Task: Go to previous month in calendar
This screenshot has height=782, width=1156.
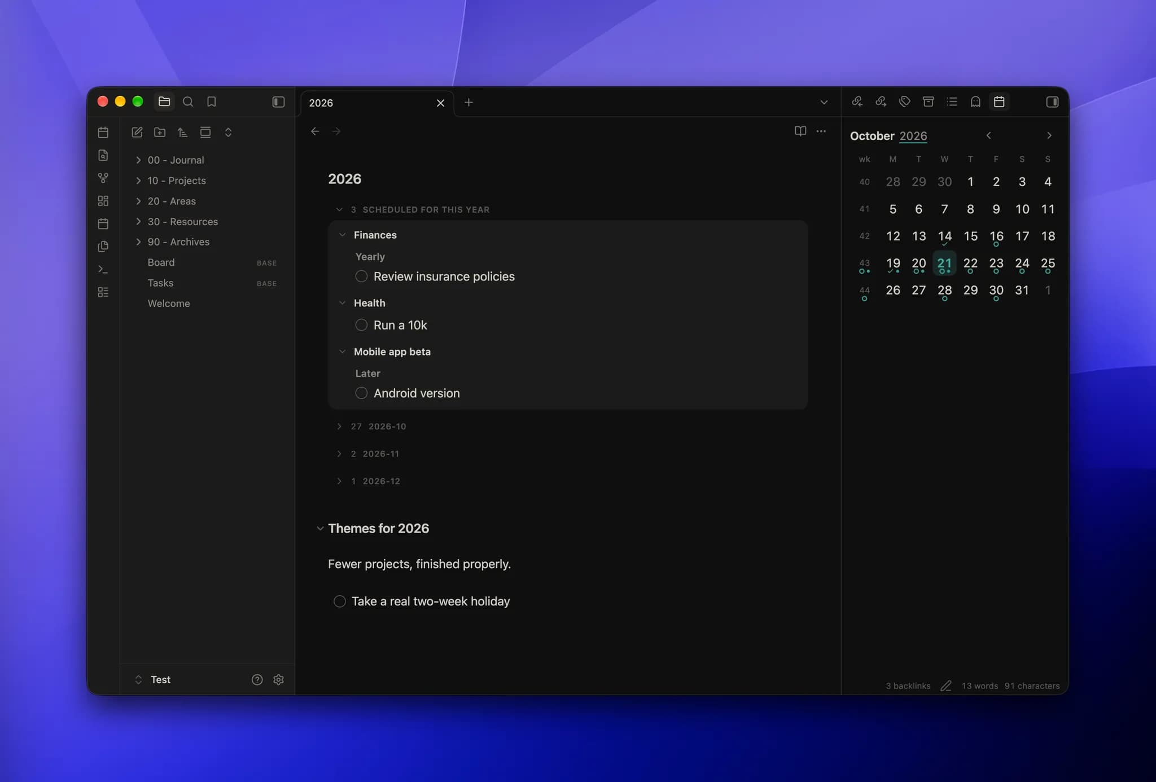Action: [x=988, y=135]
